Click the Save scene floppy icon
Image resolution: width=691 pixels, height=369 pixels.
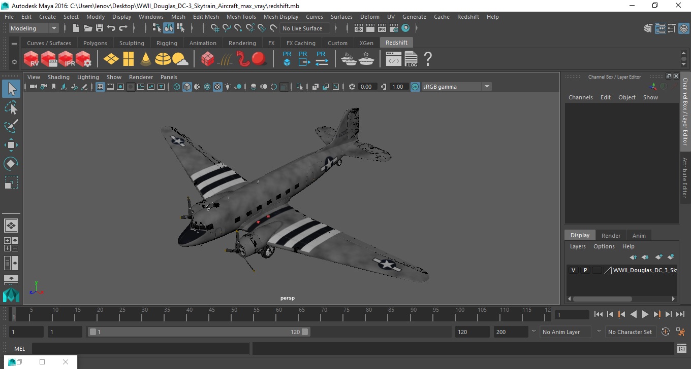tap(99, 28)
